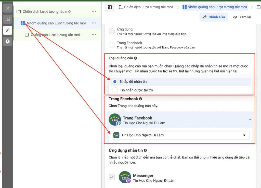This screenshot has height=188, width=261.
Task: Click breadcrumb chevron after Chiến dịch Lượt tương tác mới
Action: (178, 7)
